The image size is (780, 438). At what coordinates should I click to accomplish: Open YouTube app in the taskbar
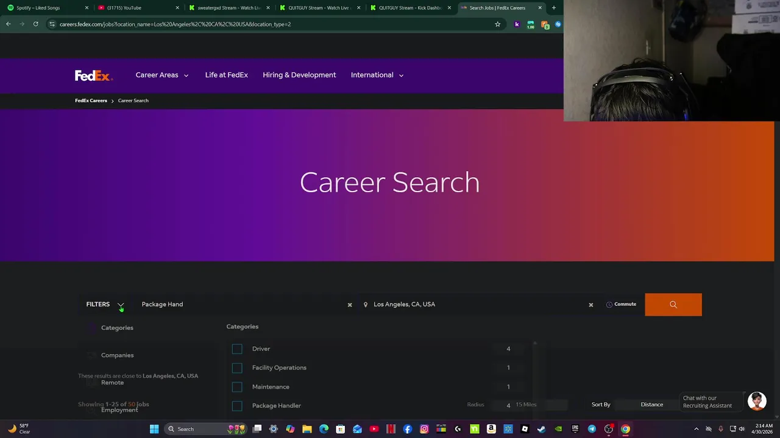(374, 429)
